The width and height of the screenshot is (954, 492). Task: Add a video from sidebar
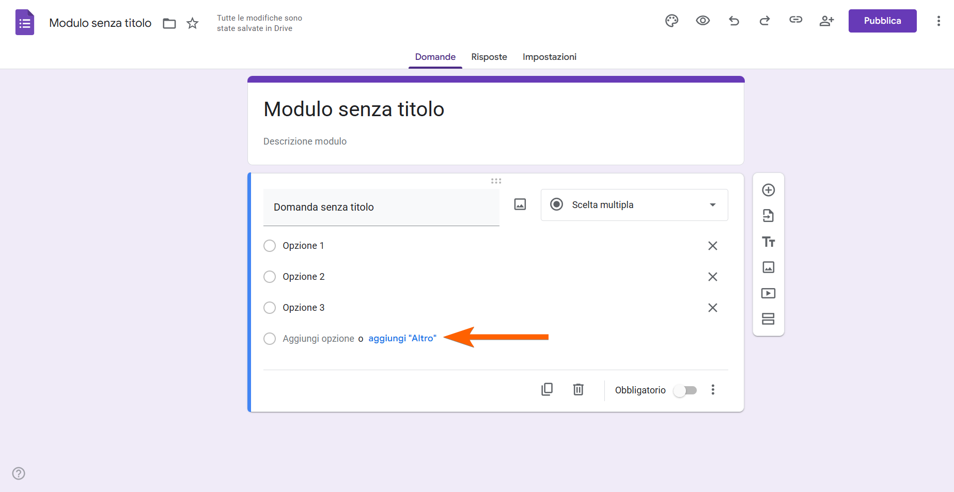point(769,293)
